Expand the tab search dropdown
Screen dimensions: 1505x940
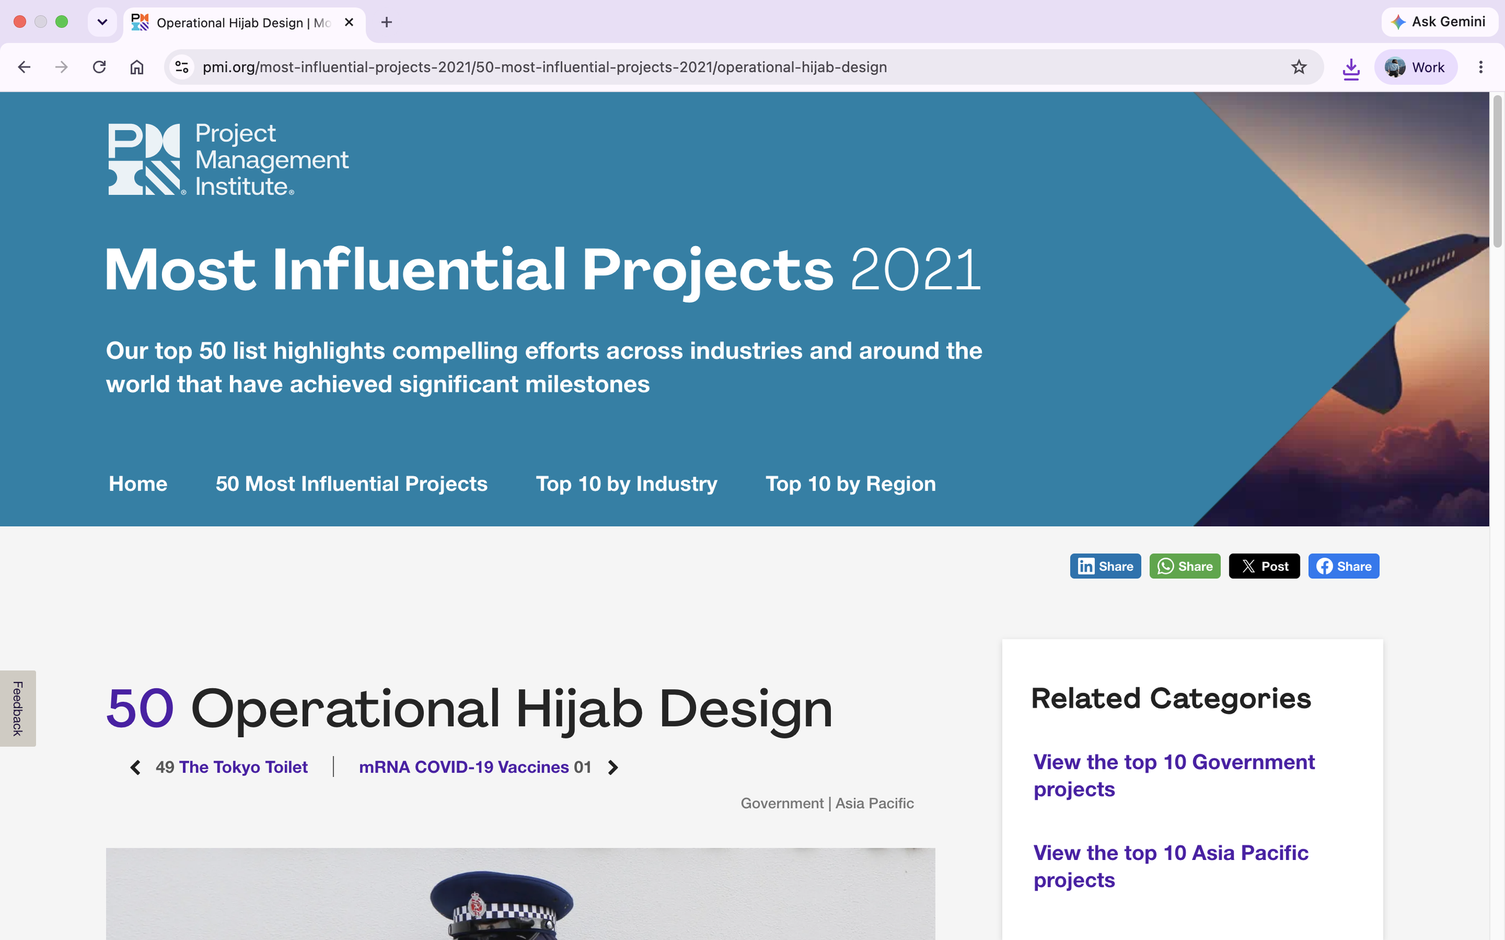pos(103,22)
